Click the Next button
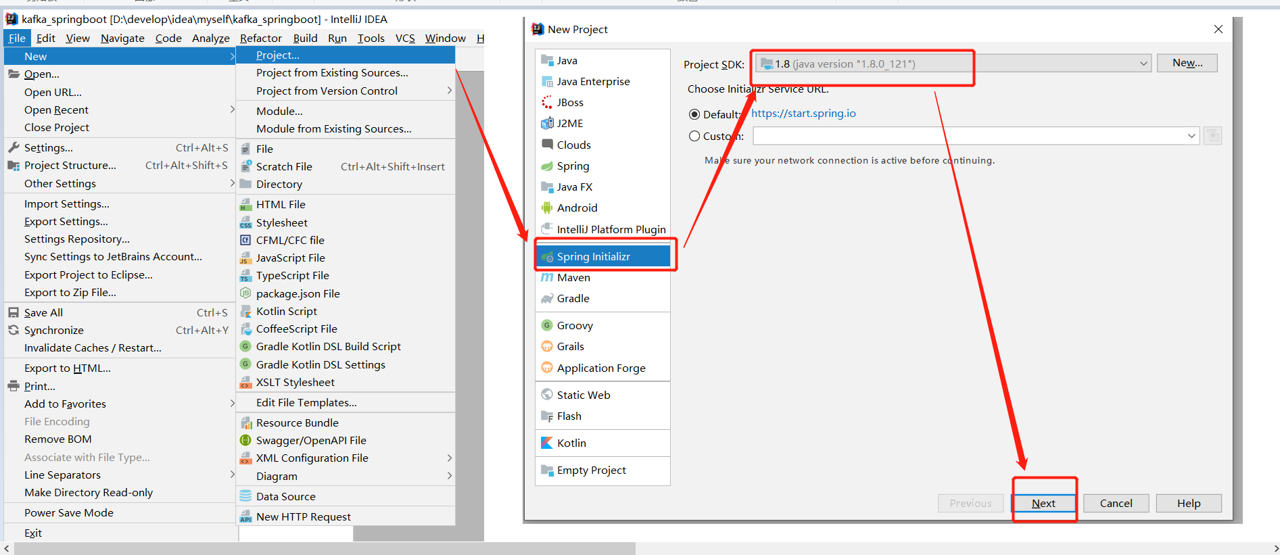1280x555 pixels. (1043, 503)
